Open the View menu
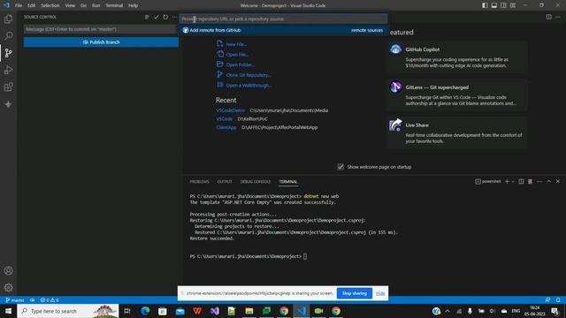The height and width of the screenshot is (318, 566). click(x=70, y=5)
